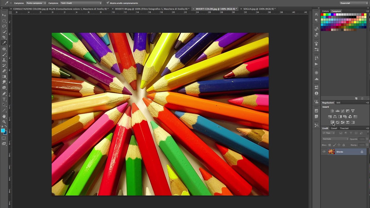
Task: Add a Posterize adjustment
Action: point(337,122)
